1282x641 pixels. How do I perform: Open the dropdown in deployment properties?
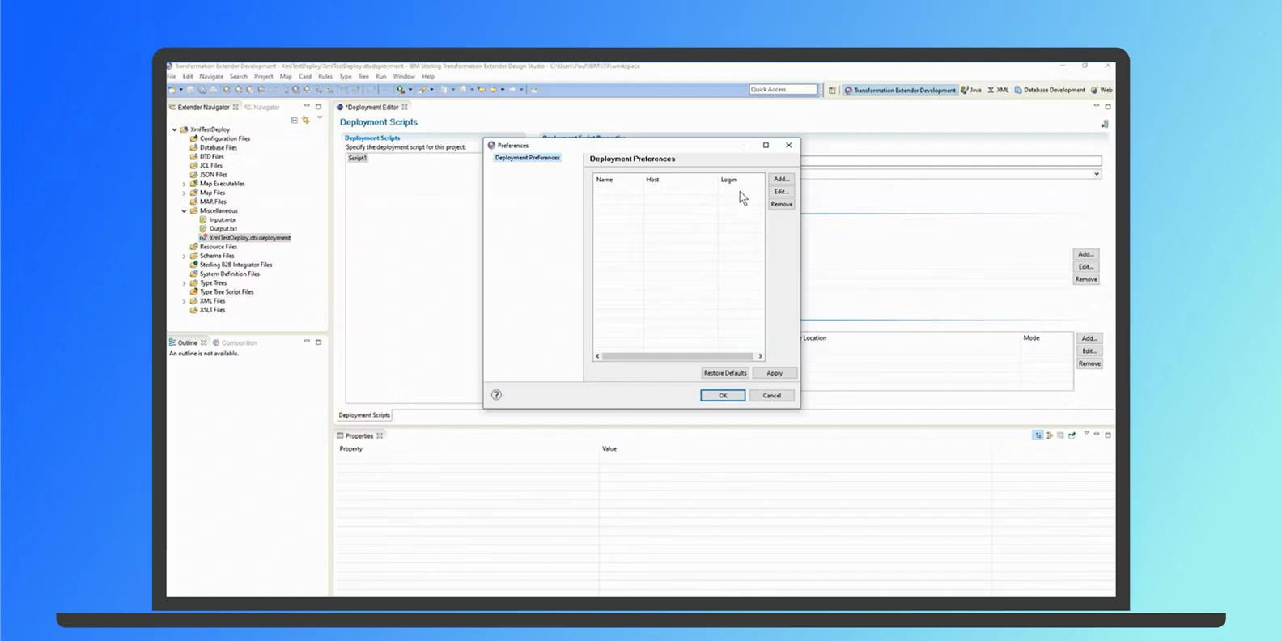tap(1097, 174)
